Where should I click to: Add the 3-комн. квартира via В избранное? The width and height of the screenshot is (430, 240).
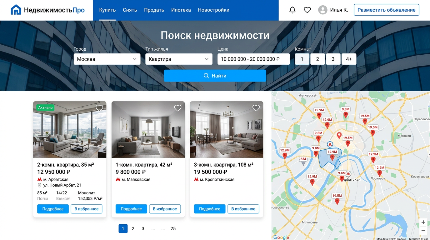click(243, 209)
